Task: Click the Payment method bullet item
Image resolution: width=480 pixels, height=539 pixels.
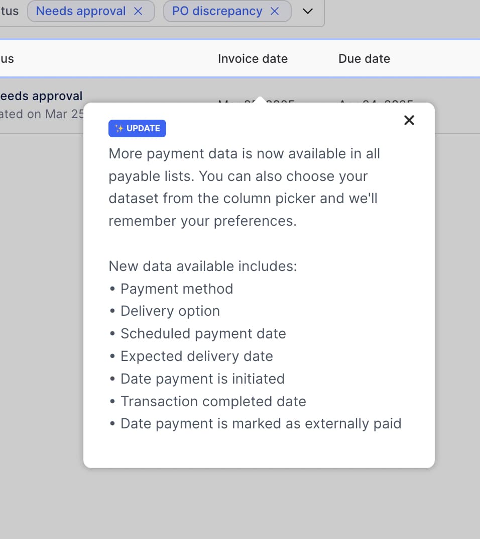Action: tap(177, 289)
